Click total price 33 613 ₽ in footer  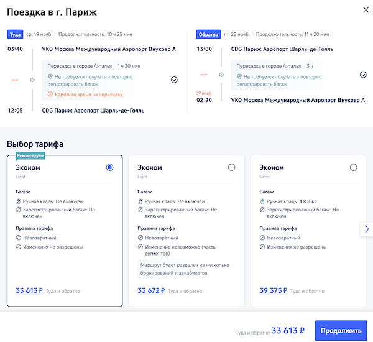(288, 331)
